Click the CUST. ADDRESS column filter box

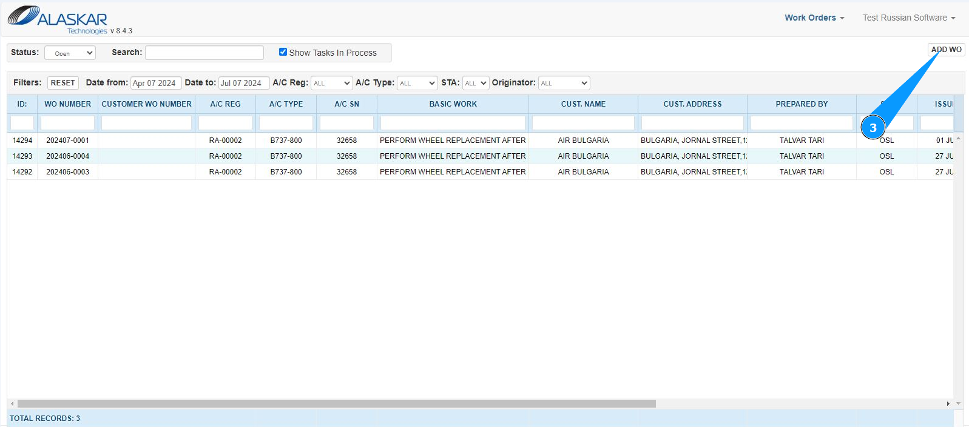[693, 123]
